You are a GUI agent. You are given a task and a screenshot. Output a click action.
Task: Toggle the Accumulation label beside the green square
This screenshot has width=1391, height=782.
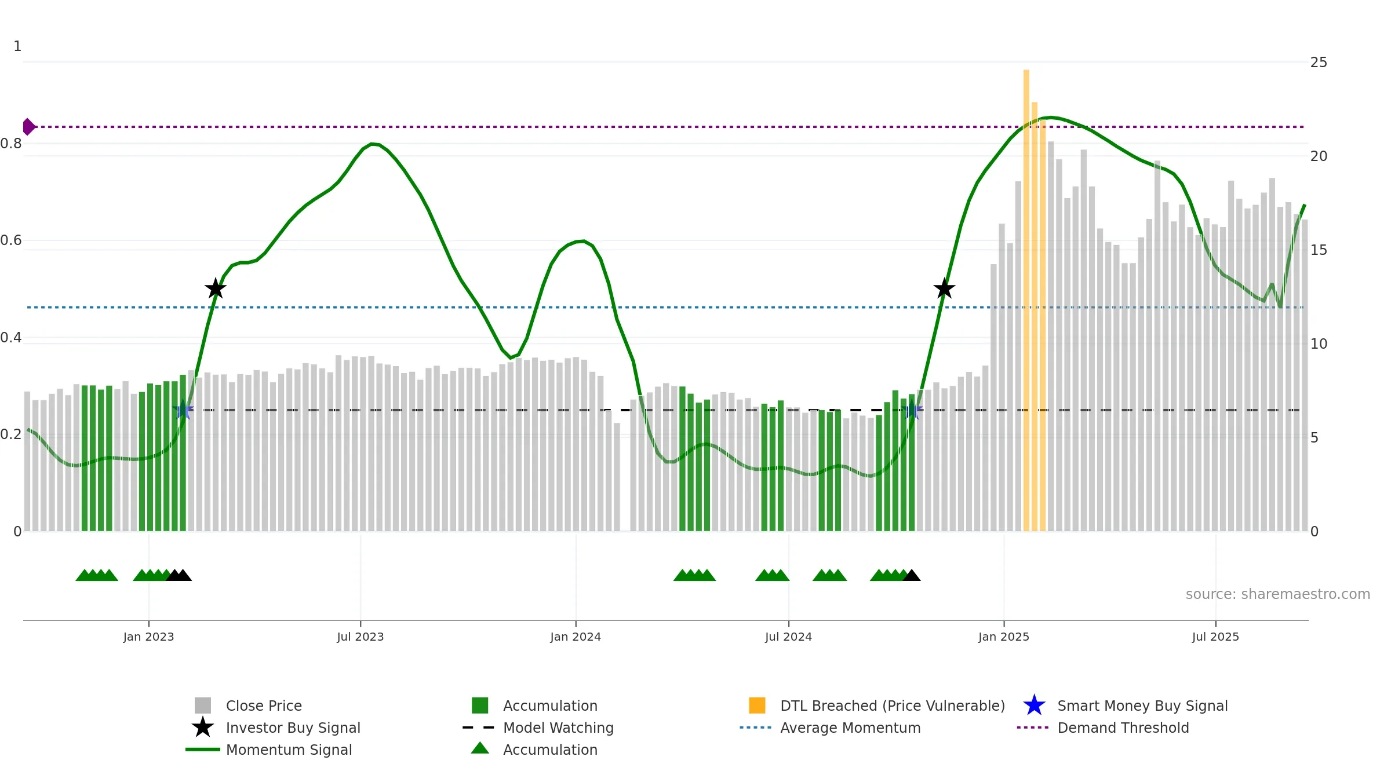coord(550,706)
